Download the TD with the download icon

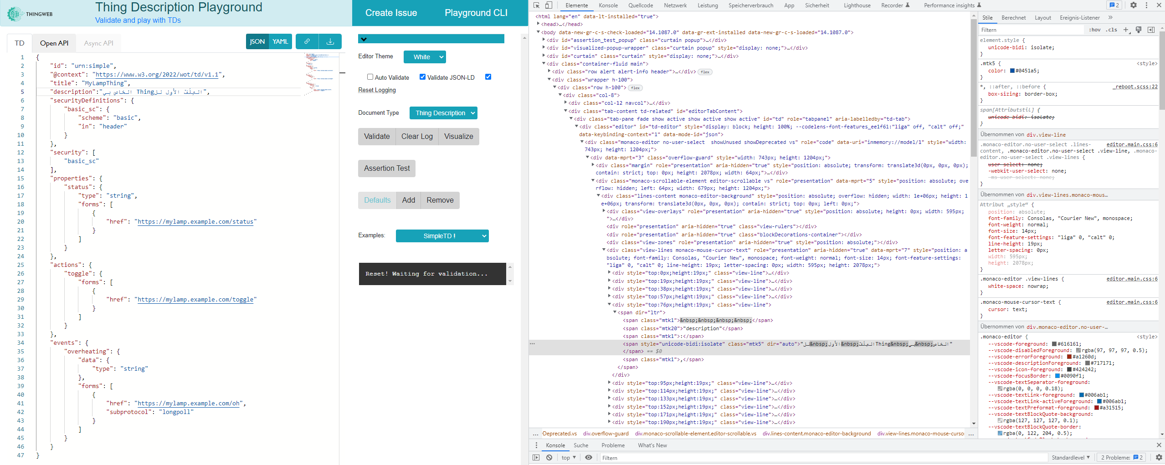coord(330,41)
